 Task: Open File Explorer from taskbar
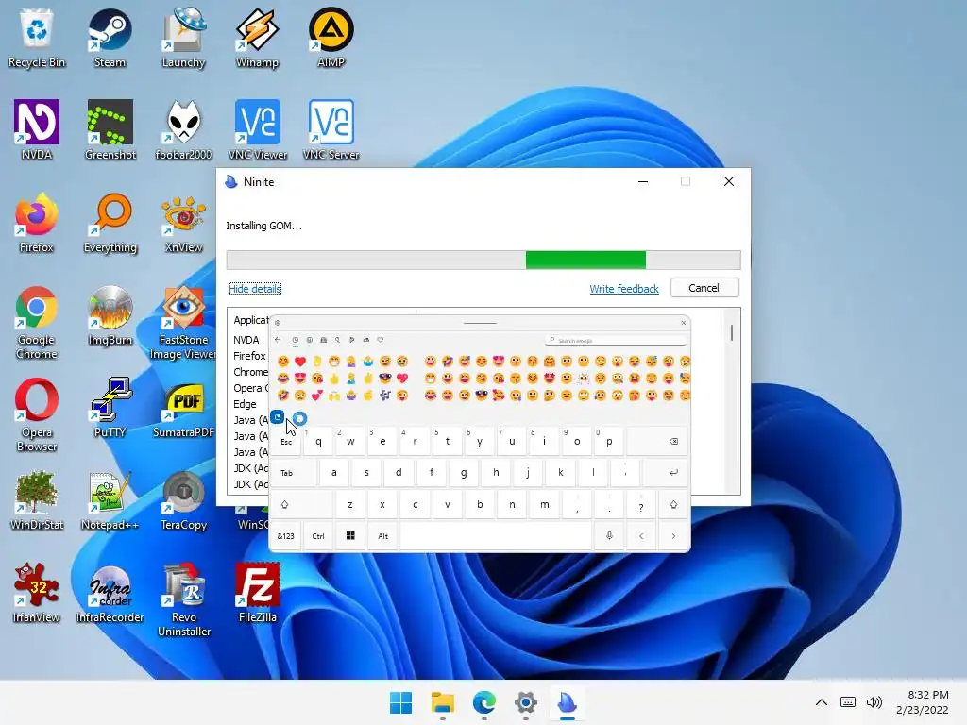[442, 702]
